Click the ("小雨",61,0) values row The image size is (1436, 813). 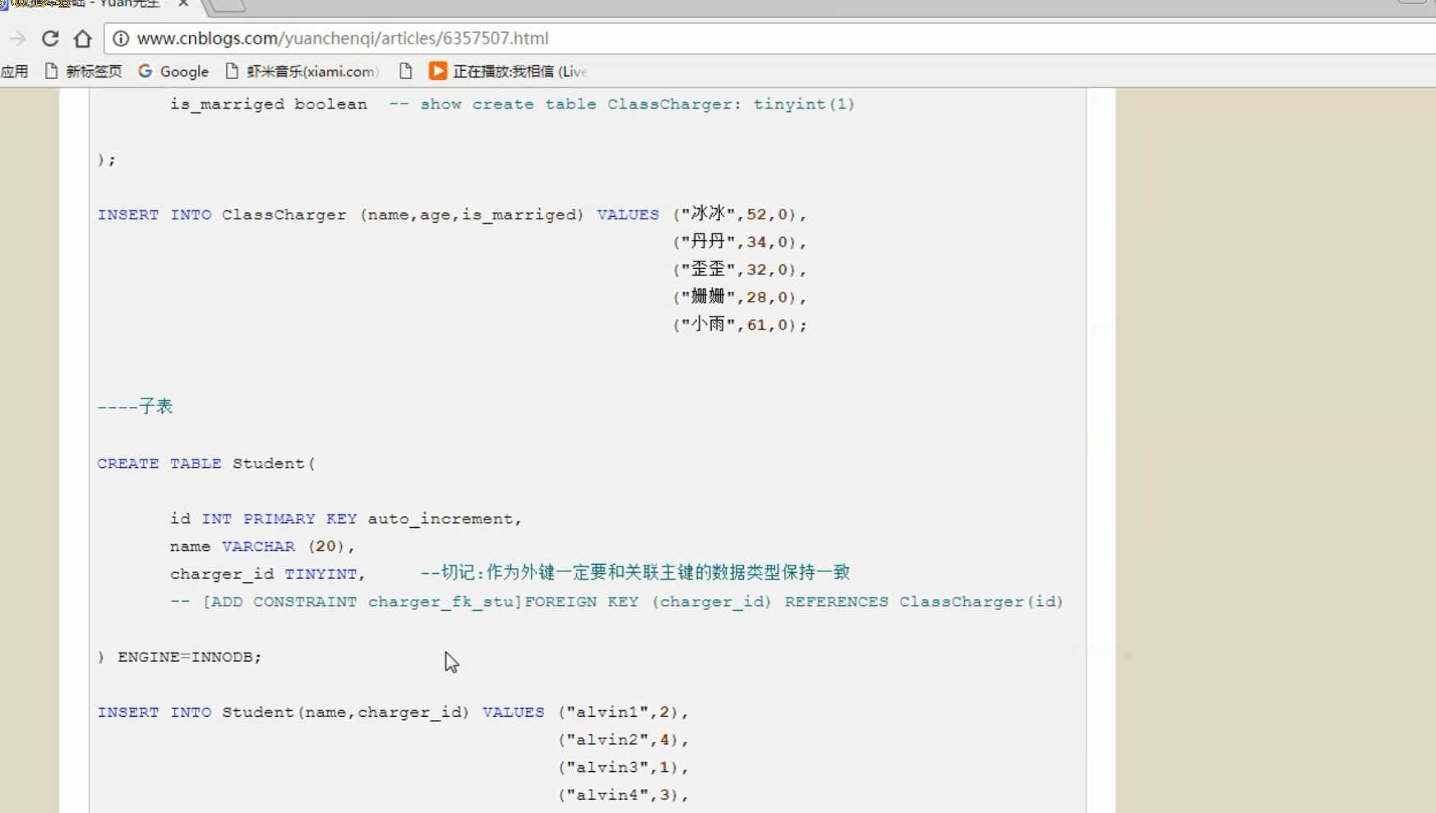(x=740, y=325)
